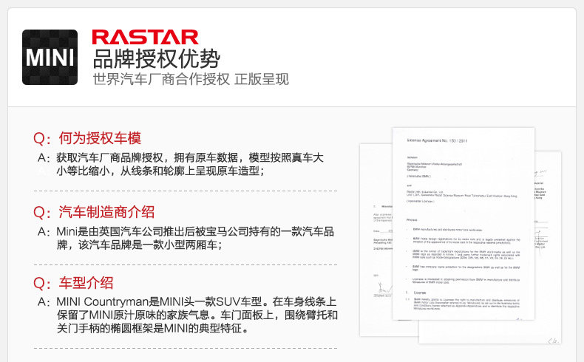Click the line starting 小等比缩小，从线条和轮廓
The width and height of the screenshot is (584, 362).
point(160,171)
